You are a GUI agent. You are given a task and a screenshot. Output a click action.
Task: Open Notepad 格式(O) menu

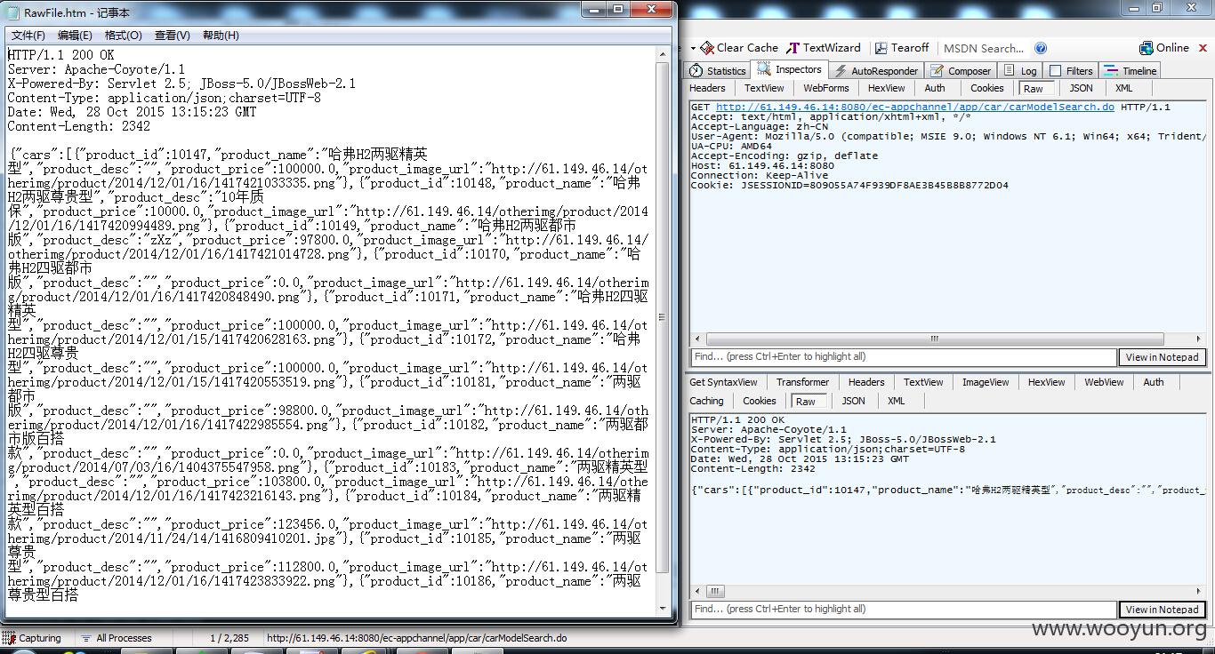point(124,36)
